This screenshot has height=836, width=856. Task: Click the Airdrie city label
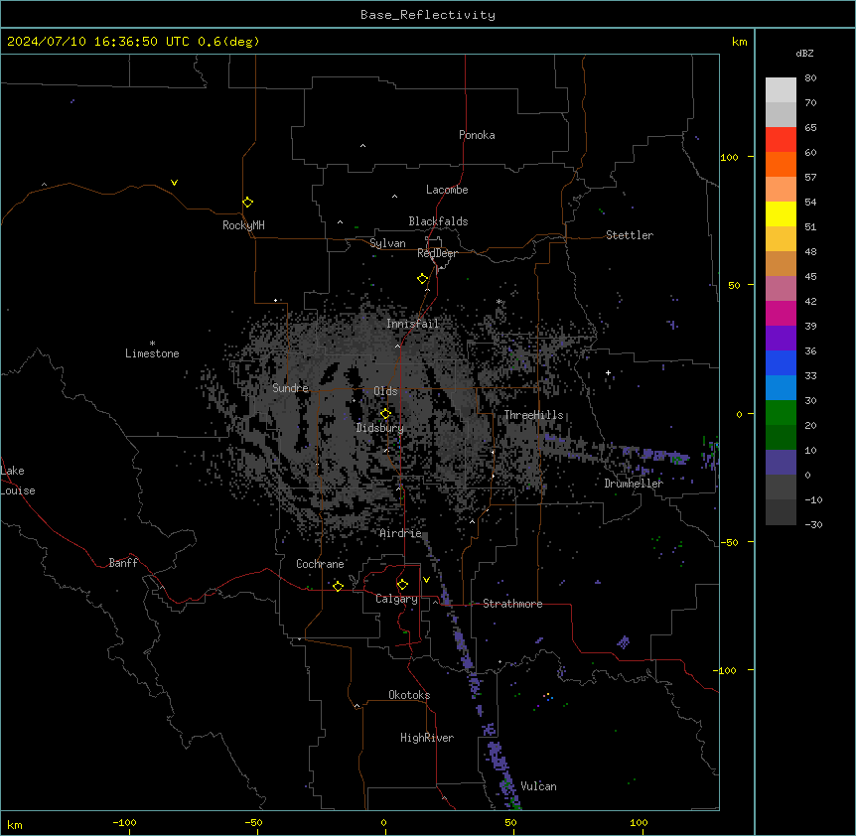coord(400,533)
